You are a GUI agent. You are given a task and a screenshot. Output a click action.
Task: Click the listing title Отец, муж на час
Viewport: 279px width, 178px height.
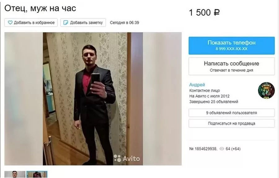click(40, 8)
